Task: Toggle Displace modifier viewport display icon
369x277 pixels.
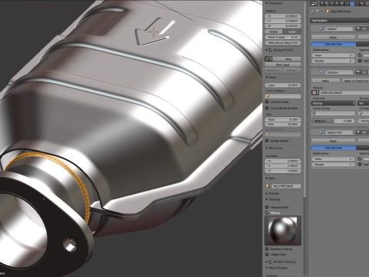Action: point(364,72)
